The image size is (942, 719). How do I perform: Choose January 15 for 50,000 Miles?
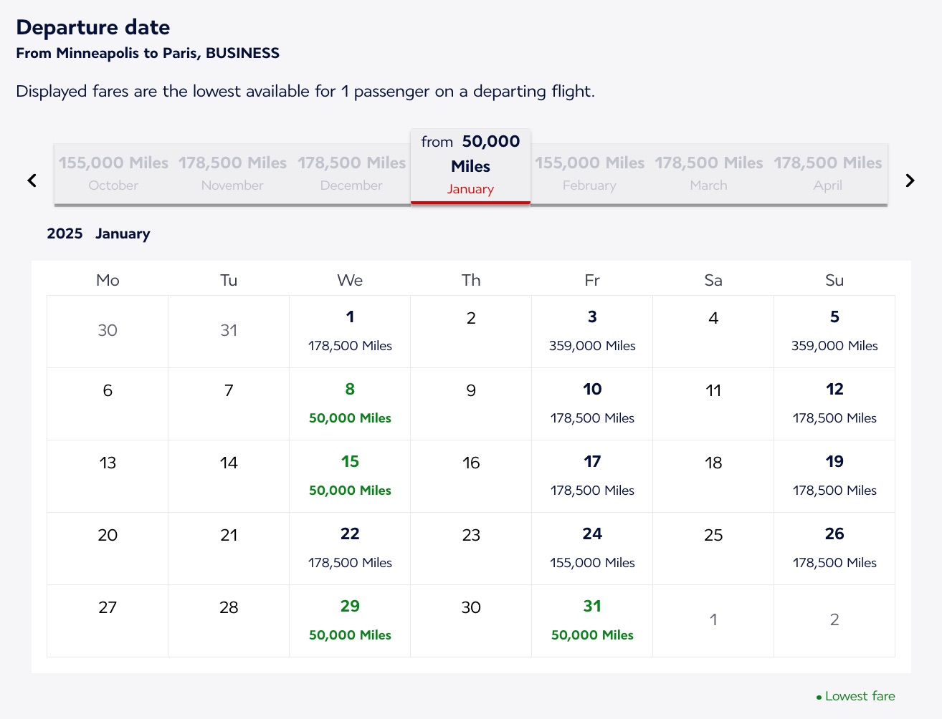click(x=350, y=476)
